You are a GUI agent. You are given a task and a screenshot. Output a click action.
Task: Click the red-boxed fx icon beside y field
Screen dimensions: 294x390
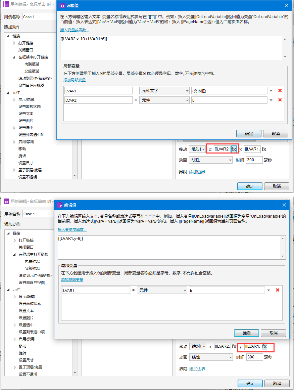click(x=264, y=346)
